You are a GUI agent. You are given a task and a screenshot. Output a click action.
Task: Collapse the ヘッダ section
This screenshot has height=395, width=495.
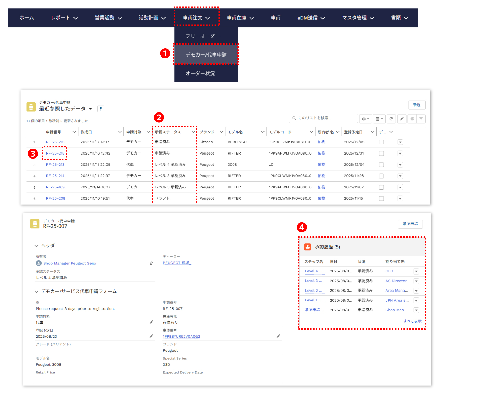(x=36, y=246)
